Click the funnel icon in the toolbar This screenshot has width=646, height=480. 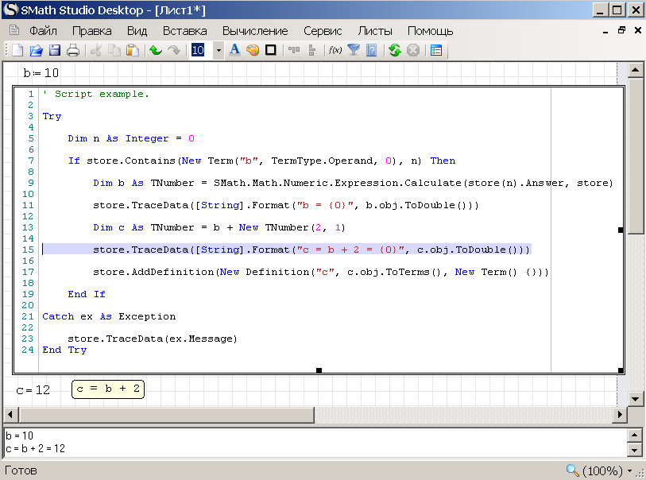(x=354, y=50)
